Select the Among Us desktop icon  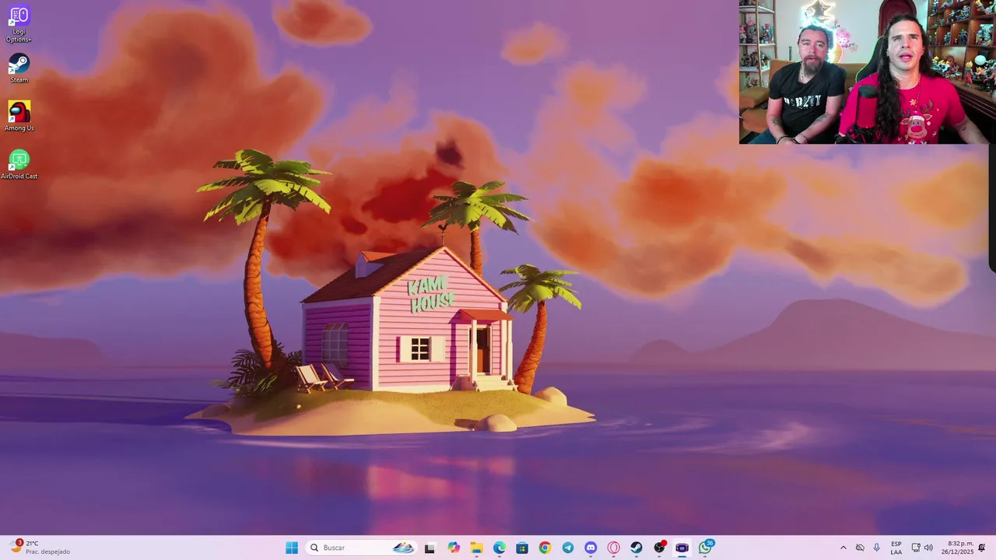tap(19, 116)
